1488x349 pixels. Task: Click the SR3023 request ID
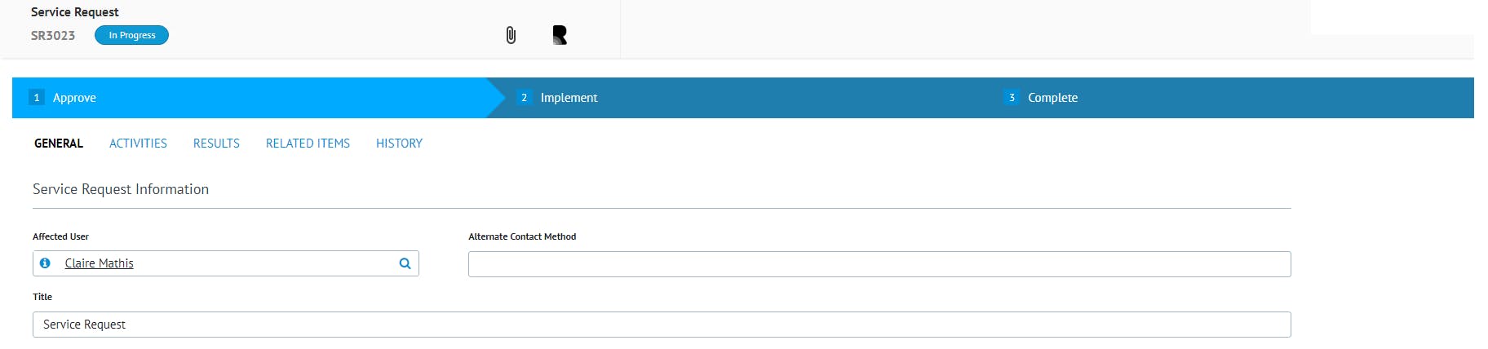coord(53,36)
